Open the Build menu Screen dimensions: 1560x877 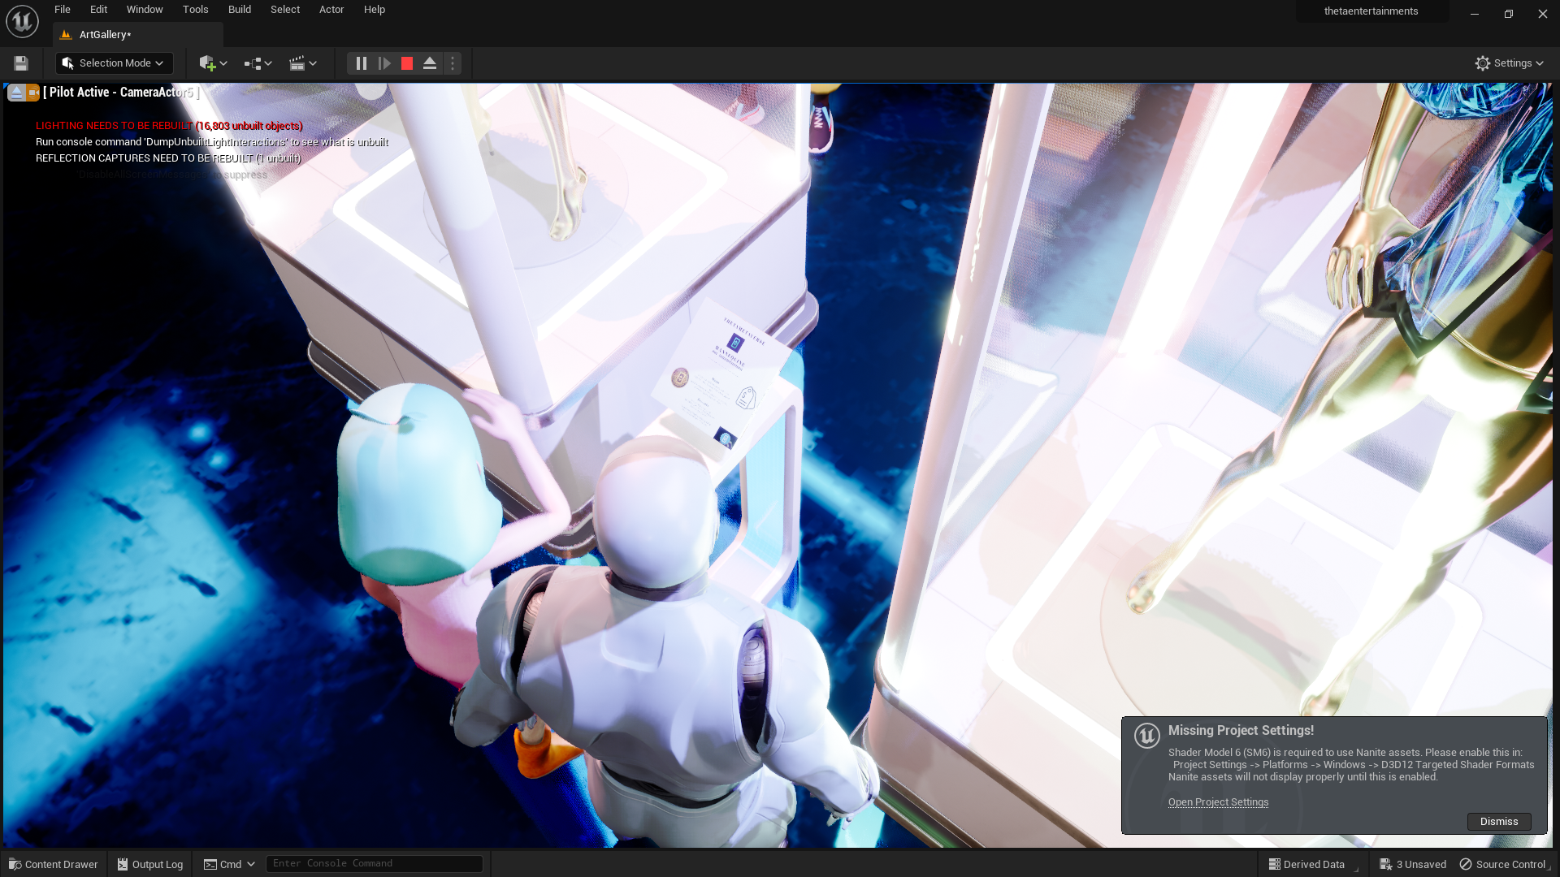(x=239, y=10)
